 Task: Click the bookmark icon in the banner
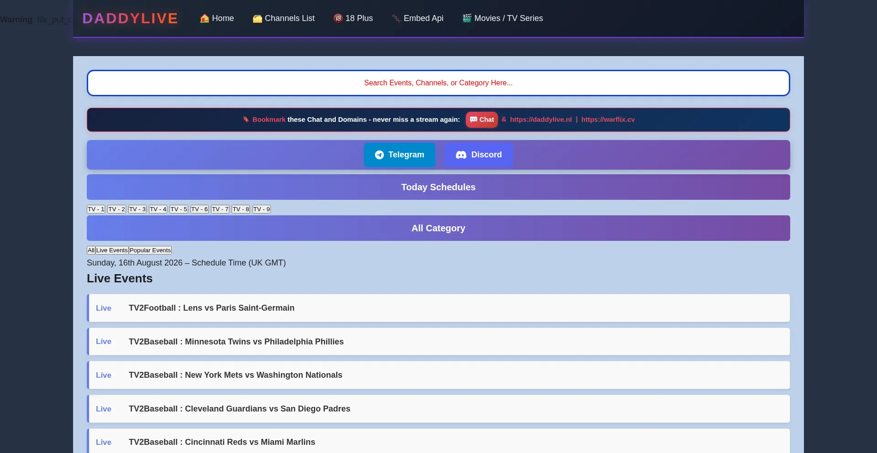246,120
